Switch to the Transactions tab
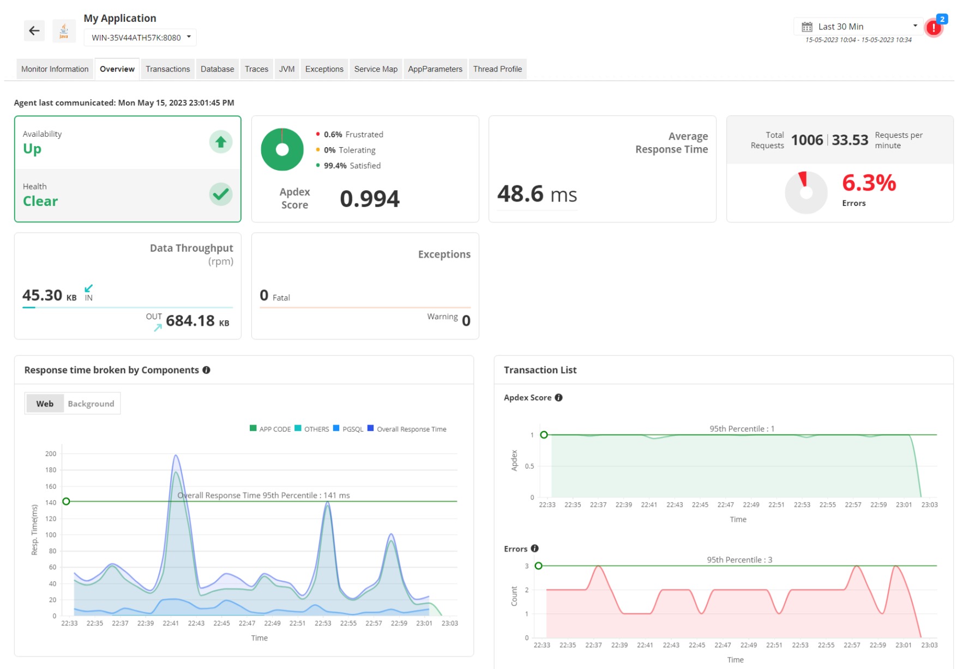Screen dimensions: 957x669 (167, 69)
